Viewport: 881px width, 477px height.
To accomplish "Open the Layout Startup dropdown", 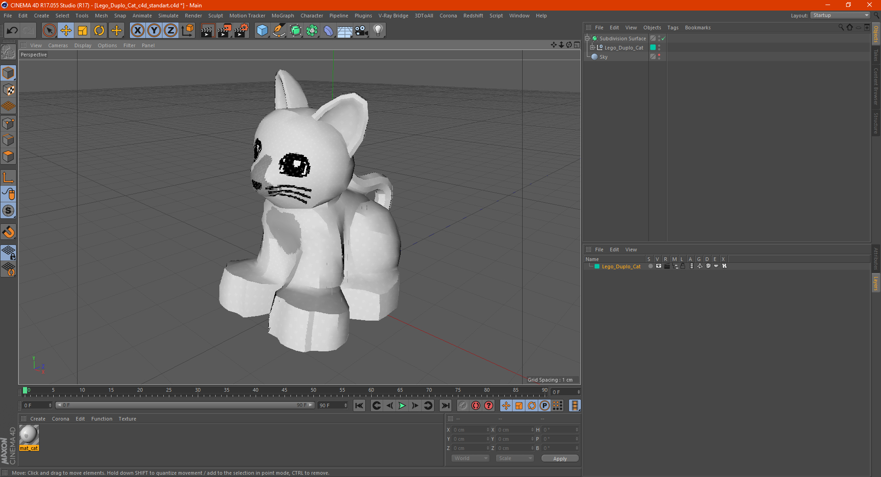I will point(840,15).
